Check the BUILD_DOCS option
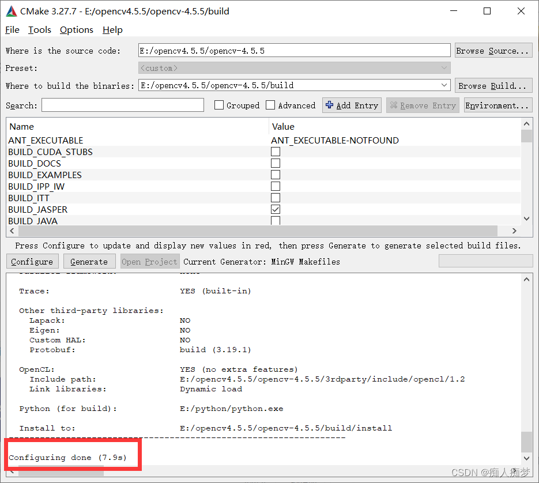539x483 pixels. (276, 163)
